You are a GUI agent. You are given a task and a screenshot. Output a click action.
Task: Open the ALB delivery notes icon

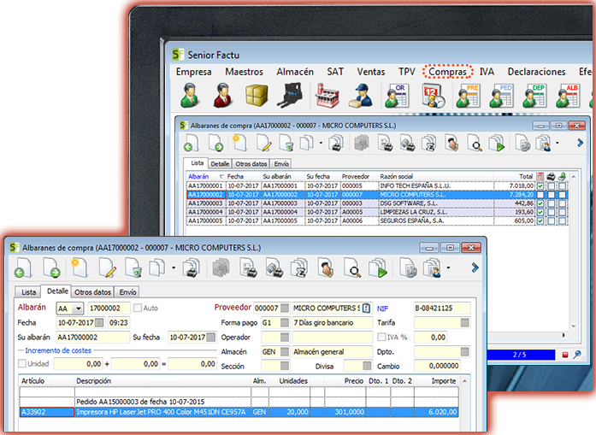click(568, 96)
